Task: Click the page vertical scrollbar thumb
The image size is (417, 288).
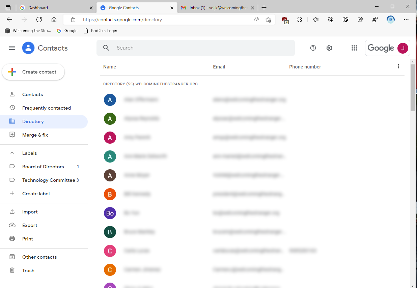Action: pyautogui.click(x=413, y=88)
